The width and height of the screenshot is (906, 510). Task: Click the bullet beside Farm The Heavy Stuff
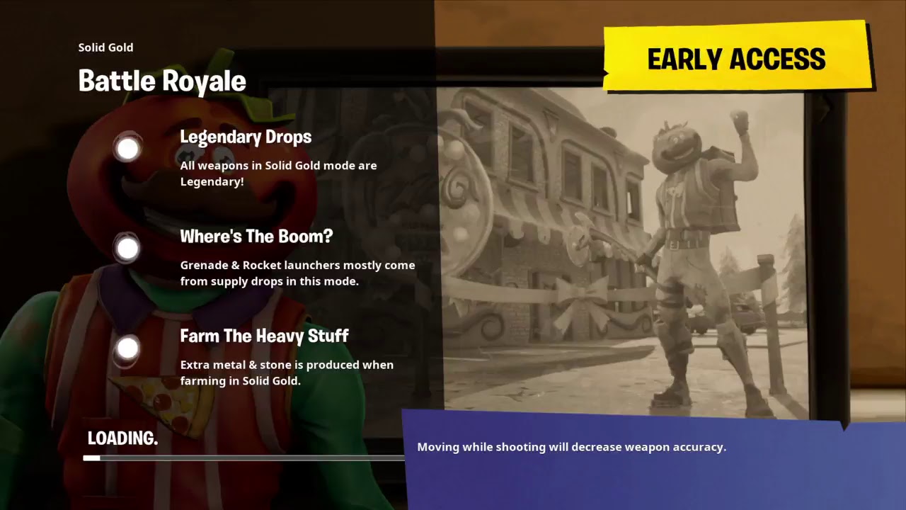click(x=127, y=348)
